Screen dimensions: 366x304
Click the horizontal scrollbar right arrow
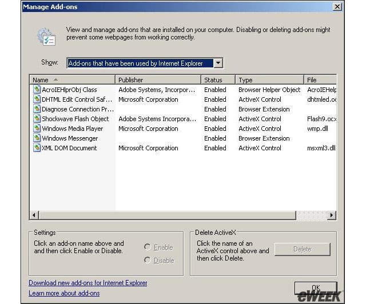click(331, 215)
